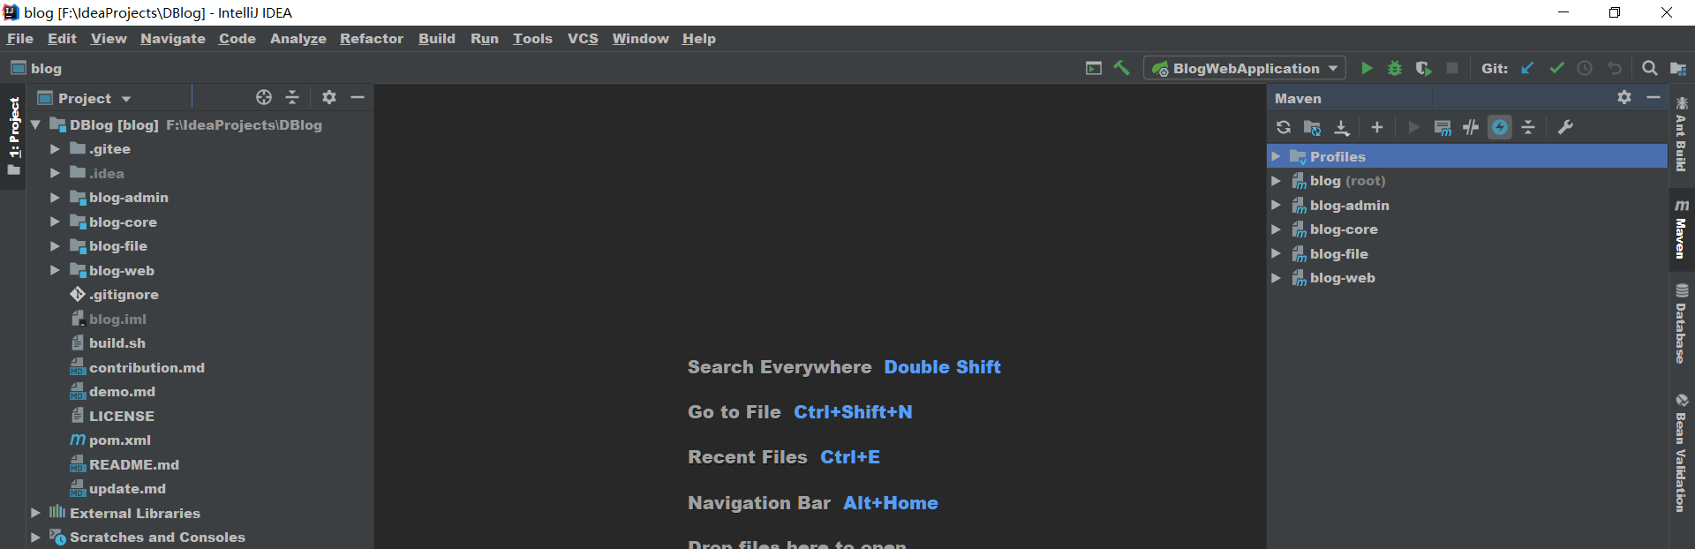
Task: Open the Help menu
Action: click(x=698, y=39)
